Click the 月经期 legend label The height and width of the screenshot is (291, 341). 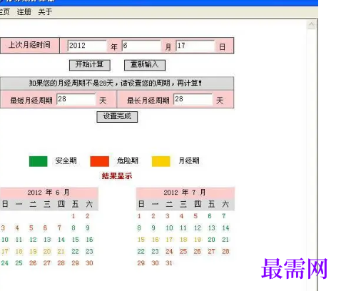189,160
